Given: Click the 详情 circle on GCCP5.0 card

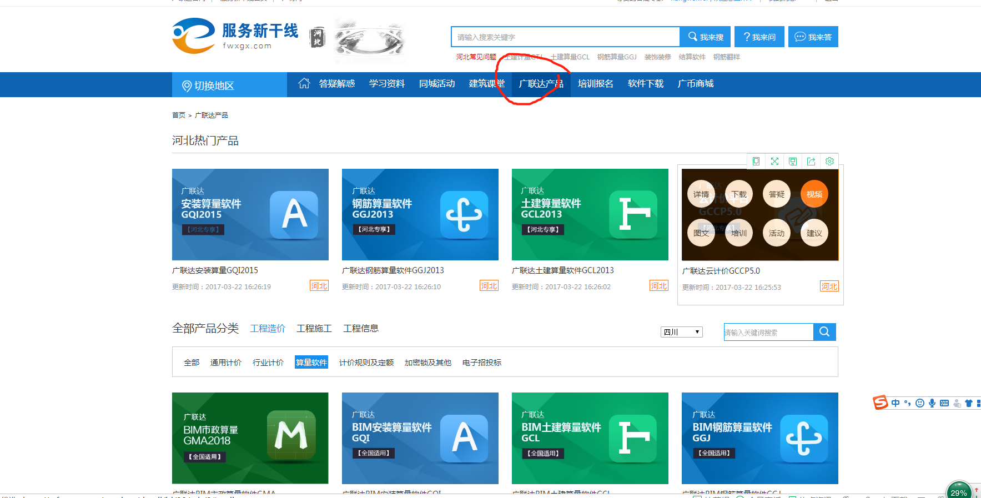Looking at the screenshot, I should 701,194.
